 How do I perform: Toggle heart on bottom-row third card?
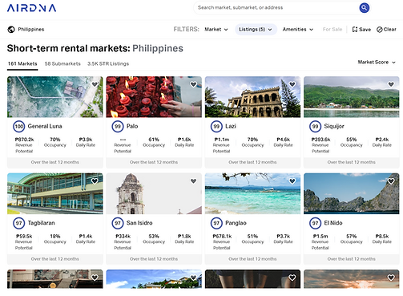(x=292, y=278)
